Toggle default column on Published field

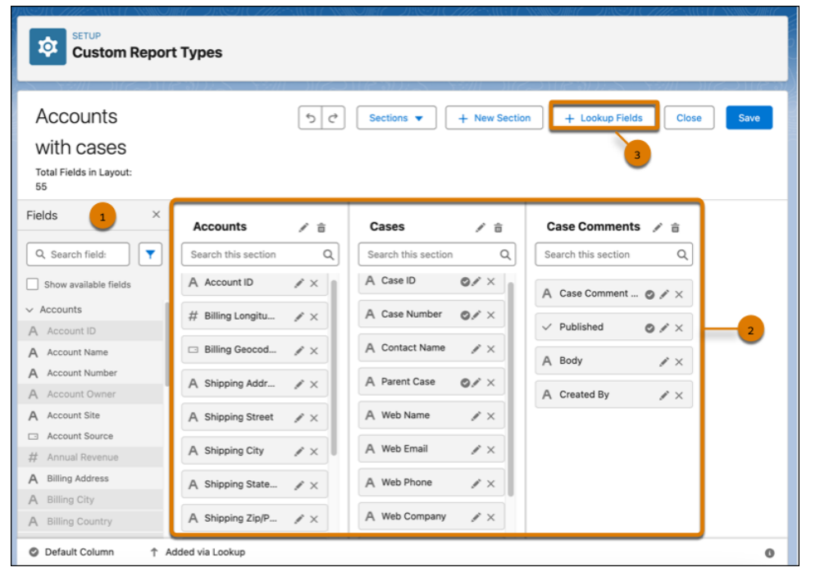(649, 328)
